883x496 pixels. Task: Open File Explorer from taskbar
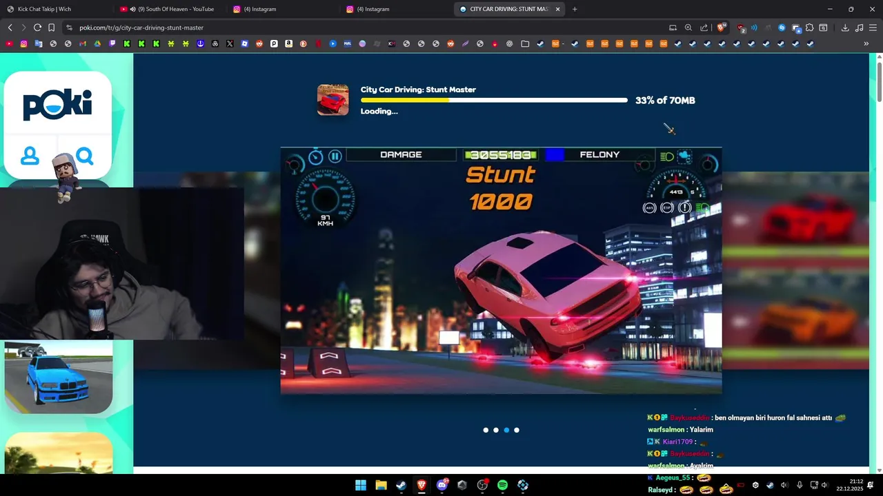(381, 485)
